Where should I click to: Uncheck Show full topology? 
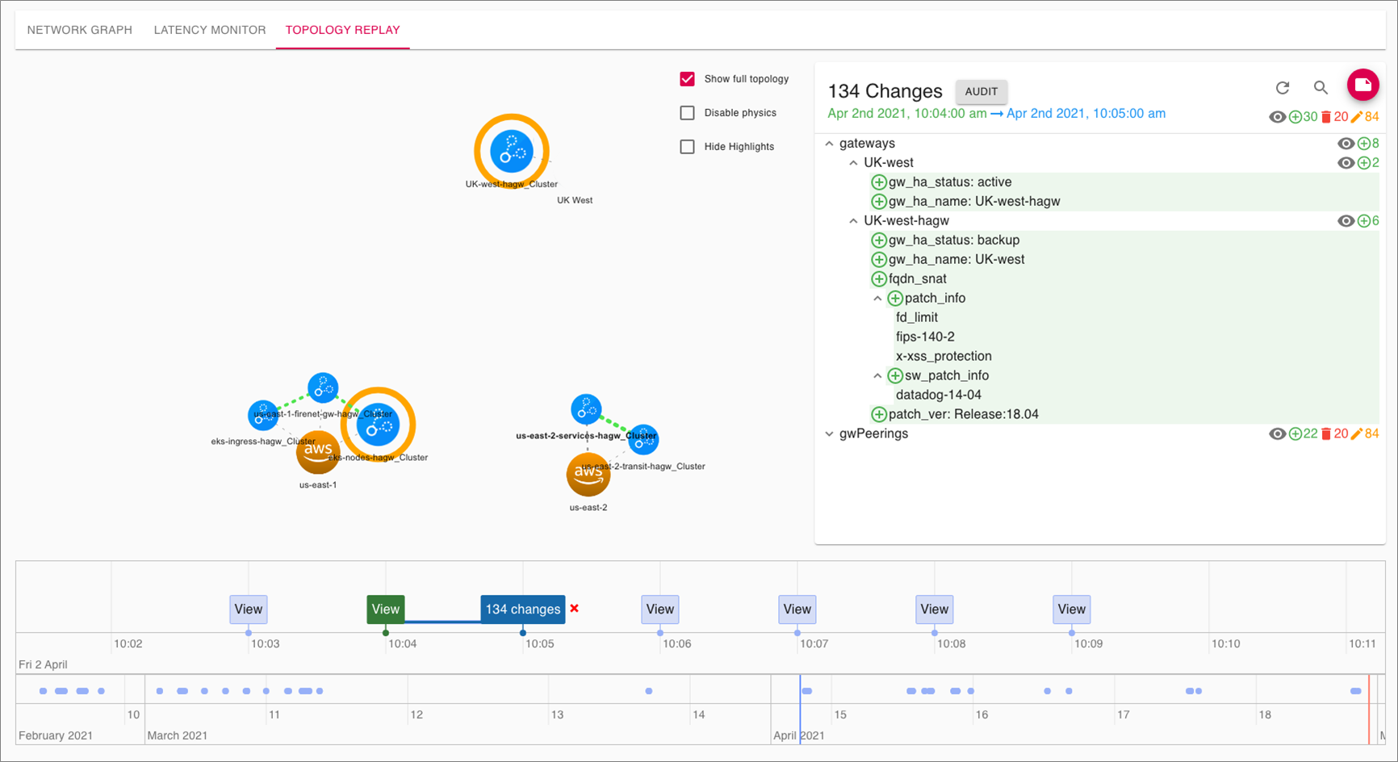[687, 79]
